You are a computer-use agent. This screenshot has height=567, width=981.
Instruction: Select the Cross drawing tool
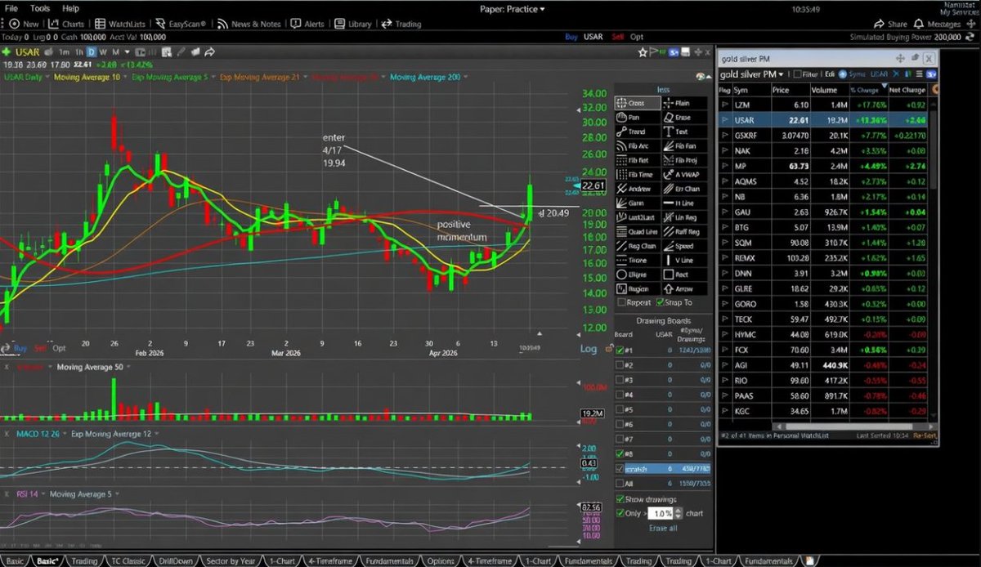tap(638, 104)
